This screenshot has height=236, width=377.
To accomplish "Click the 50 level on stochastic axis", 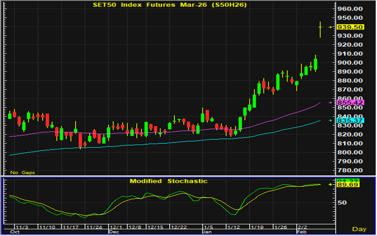I will [x=342, y=202].
